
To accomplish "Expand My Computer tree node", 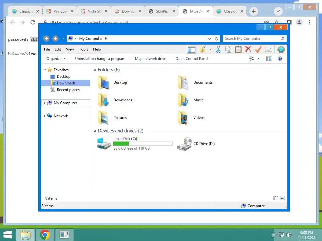I will click(x=45, y=103).
